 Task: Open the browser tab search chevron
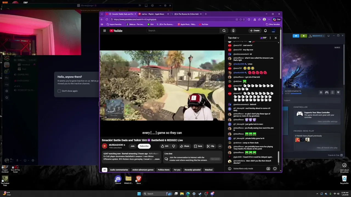[x=102, y=14]
